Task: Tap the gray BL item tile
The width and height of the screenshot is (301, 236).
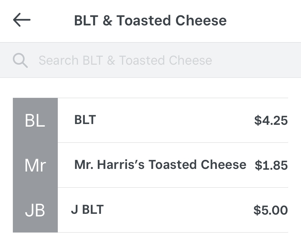Action: [x=35, y=121]
